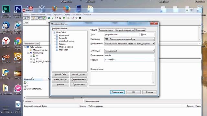Click the reconnect green check icon

coord(64,18)
